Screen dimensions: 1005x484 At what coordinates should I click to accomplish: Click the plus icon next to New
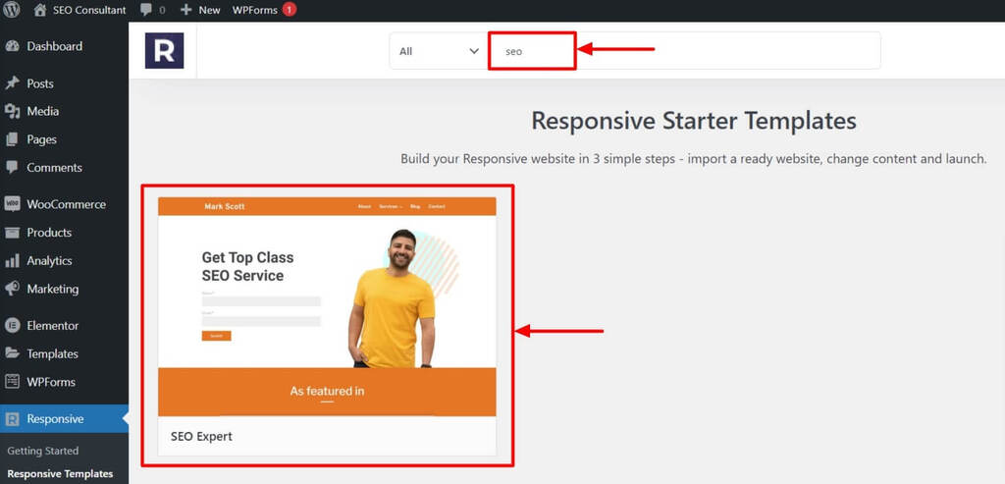pos(185,10)
